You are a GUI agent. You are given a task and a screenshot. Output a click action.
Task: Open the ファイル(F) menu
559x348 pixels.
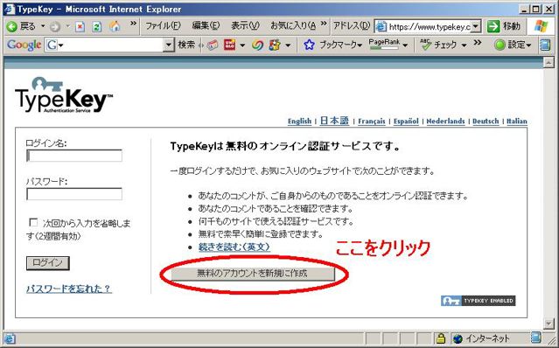pyautogui.click(x=163, y=26)
